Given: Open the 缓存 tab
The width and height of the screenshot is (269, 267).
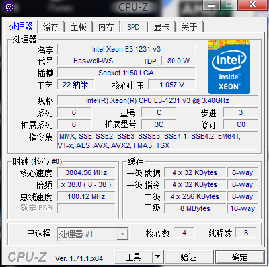Looking at the screenshot, I should [x=51, y=27].
